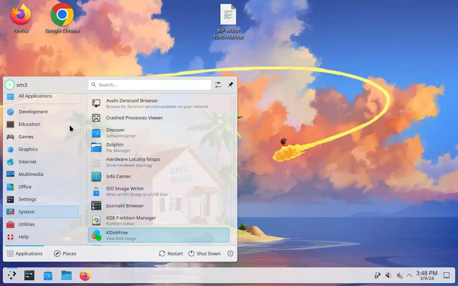Launch KDiskFree disk usage viewer

coord(159,235)
